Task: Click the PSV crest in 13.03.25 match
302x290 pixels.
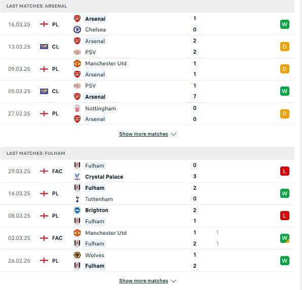Action: coord(77,52)
